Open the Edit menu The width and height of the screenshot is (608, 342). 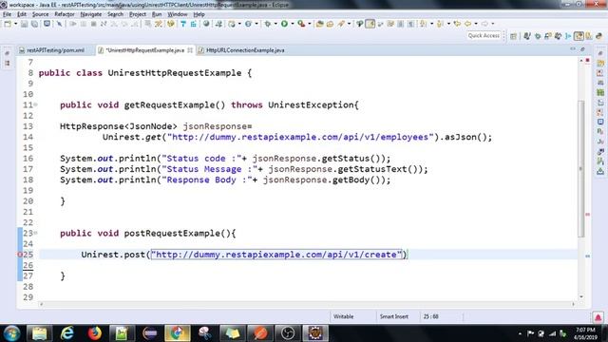click(22, 14)
